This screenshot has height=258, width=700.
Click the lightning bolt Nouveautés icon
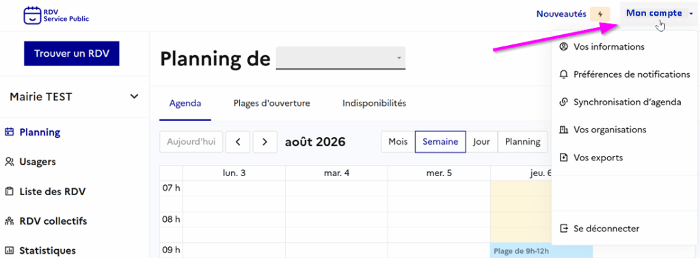coord(600,14)
